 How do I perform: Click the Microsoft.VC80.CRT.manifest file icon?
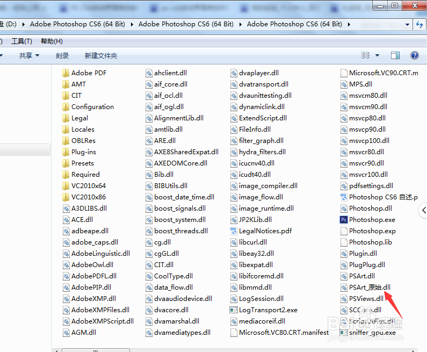(x=234, y=333)
